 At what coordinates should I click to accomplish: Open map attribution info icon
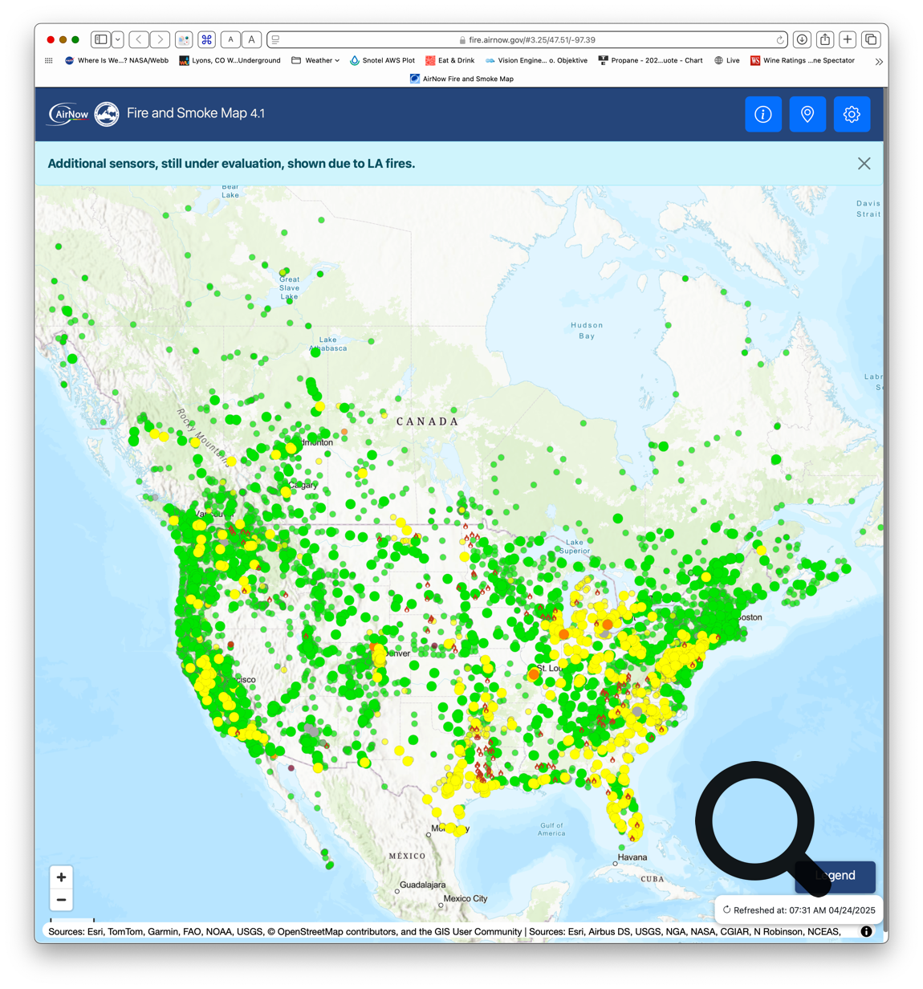pos(866,932)
